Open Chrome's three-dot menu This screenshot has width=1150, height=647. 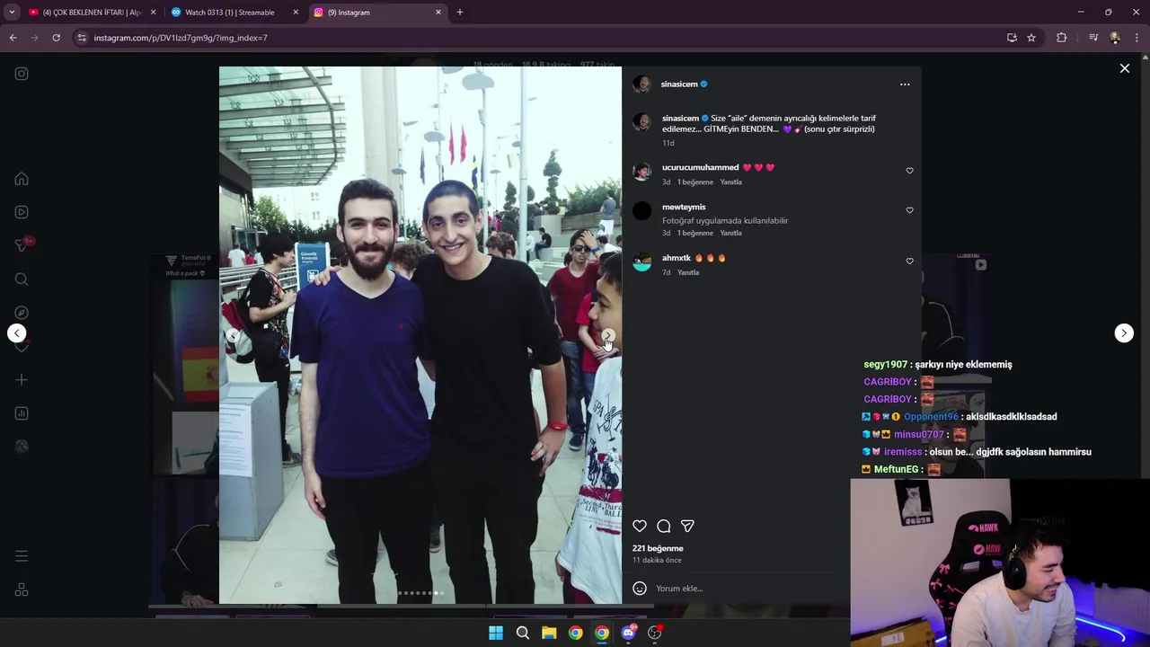(1137, 38)
